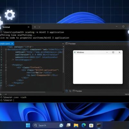Screen dimensions: 129x129
Task: Click the zoom percentage at status bar
Action: [x=127, y=94]
